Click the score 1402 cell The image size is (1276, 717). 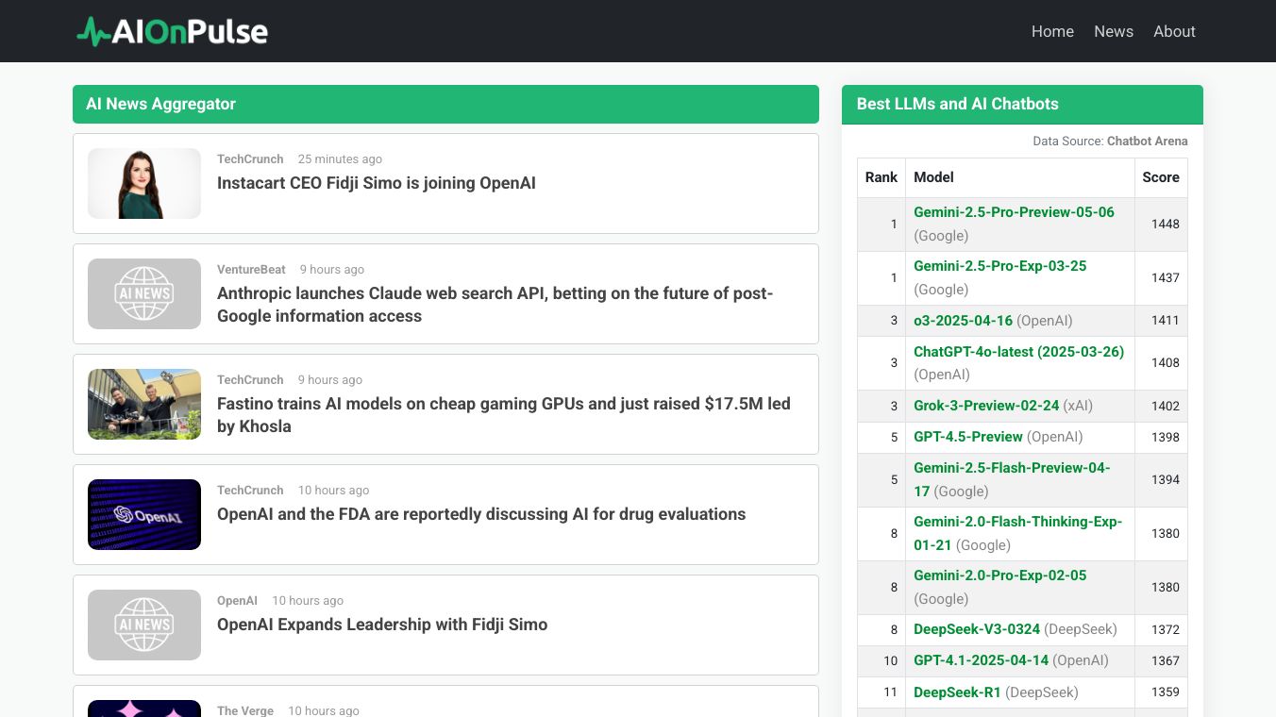point(1161,406)
